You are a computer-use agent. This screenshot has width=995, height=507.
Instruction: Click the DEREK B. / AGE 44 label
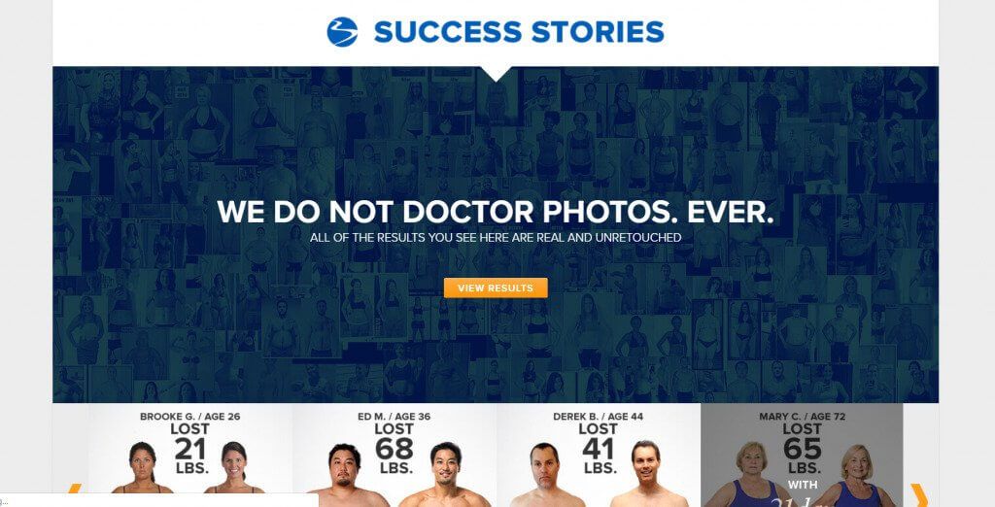(x=598, y=417)
